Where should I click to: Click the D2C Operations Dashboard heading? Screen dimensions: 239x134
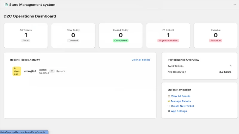coord(30,16)
